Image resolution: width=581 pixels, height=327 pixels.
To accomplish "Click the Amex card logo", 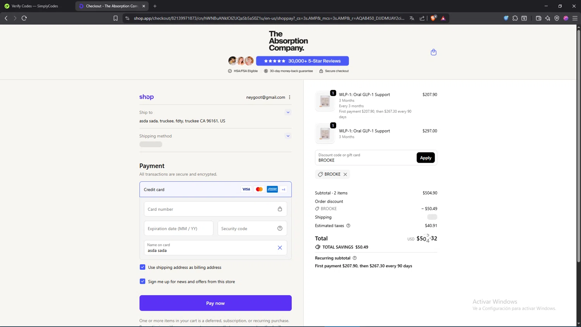I will [x=272, y=189].
